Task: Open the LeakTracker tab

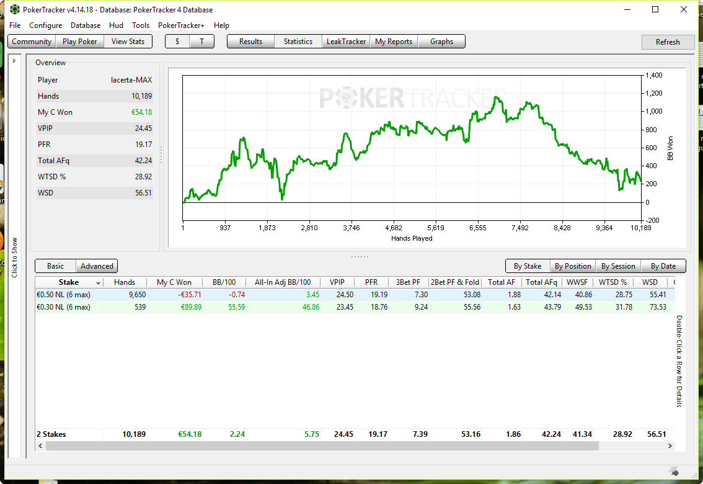Action: point(346,42)
